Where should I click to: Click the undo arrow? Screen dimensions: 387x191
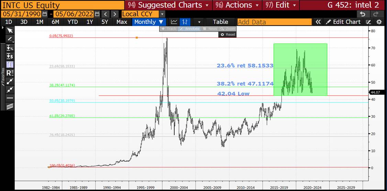pyautogui.click(x=362, y=14)
